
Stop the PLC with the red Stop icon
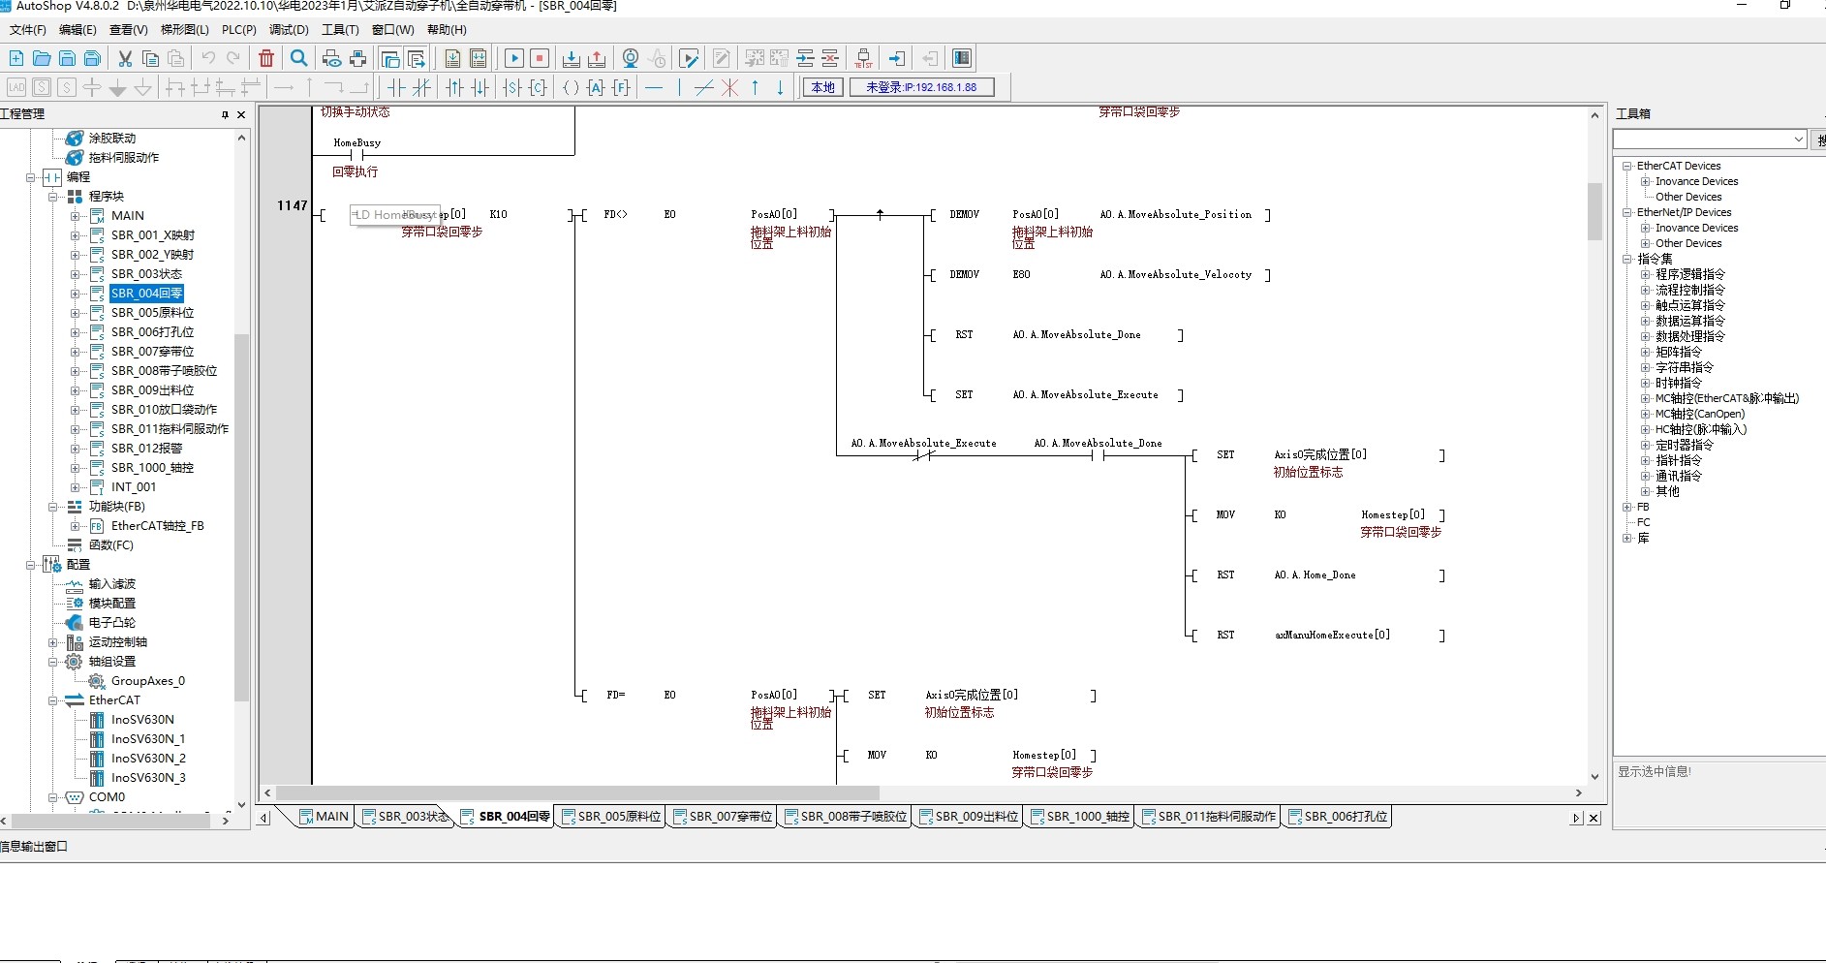[x=540, y=58]
